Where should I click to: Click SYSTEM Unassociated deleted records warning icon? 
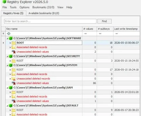(x=14, y=79)
